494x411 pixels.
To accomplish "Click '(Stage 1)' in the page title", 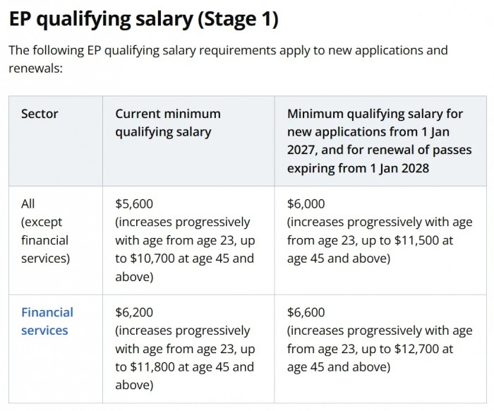I will [x=239, y=19].
